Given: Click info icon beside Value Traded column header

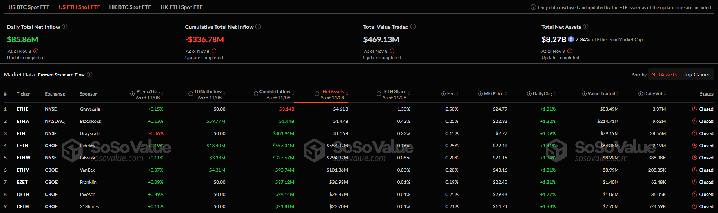Looking at the screenshot, I should (x=584, y=94).
